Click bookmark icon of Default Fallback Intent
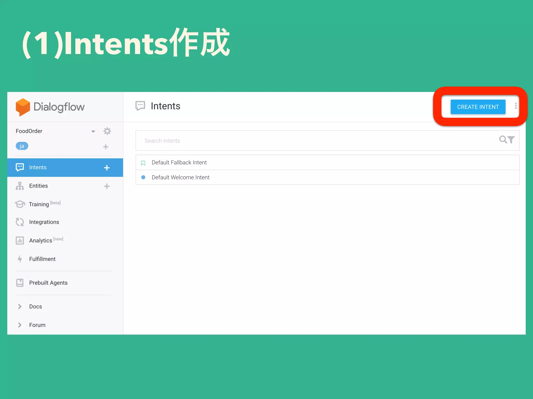 point(143,163)
